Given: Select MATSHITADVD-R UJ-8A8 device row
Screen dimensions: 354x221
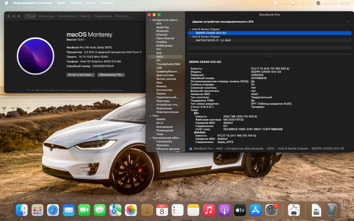Looking at the screenshot, I should click(x=269, y=40).
